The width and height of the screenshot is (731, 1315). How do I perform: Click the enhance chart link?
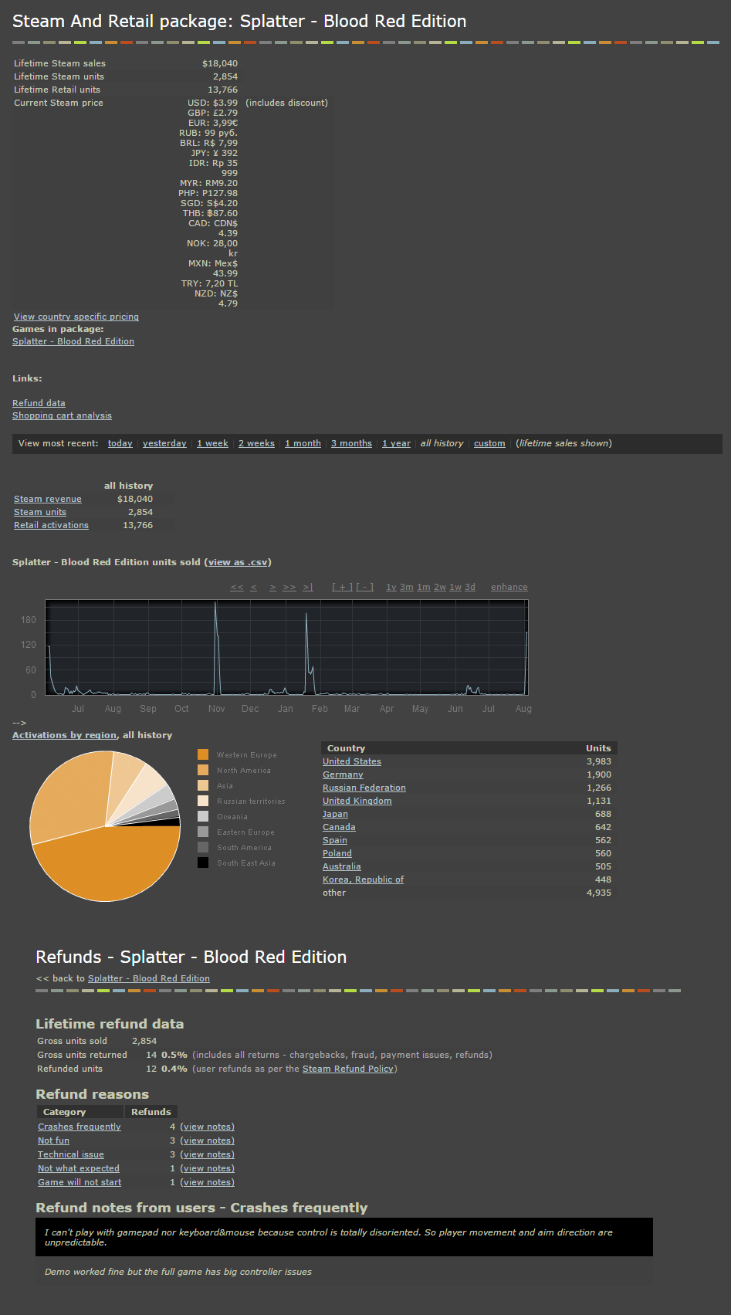tap(509, 587)
